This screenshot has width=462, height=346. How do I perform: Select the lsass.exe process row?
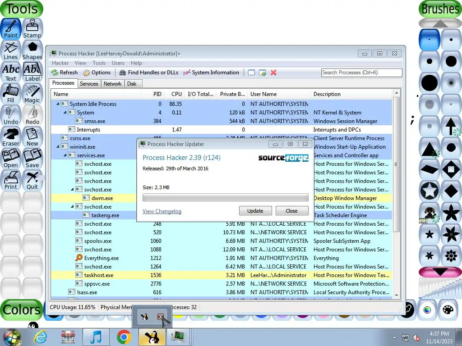tap(222, 292)
